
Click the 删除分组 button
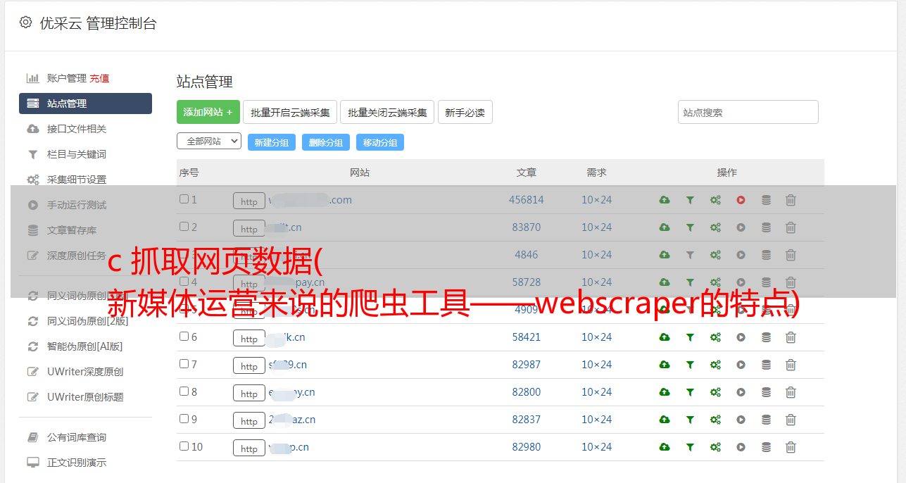326,142
